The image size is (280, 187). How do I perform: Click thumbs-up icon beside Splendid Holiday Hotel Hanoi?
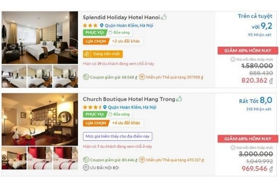(164, 17)
